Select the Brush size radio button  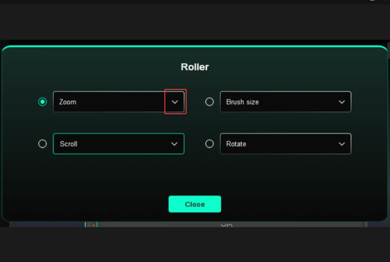pyautogui.click(x=210, y=102)
